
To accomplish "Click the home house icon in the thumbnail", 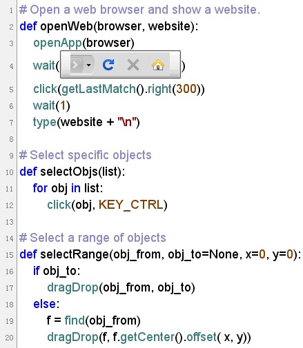I will (158, 65).
